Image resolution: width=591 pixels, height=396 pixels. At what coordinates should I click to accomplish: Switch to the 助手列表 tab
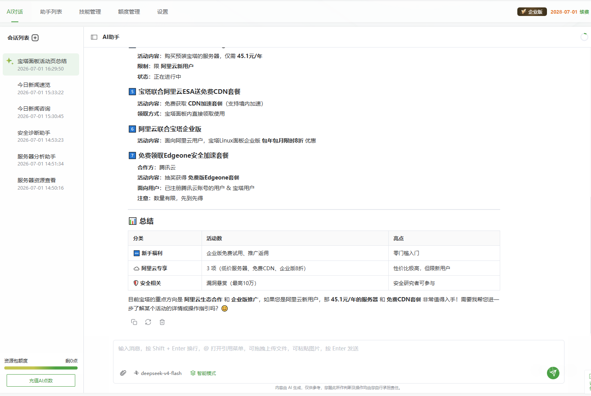(x=51, y=12)
